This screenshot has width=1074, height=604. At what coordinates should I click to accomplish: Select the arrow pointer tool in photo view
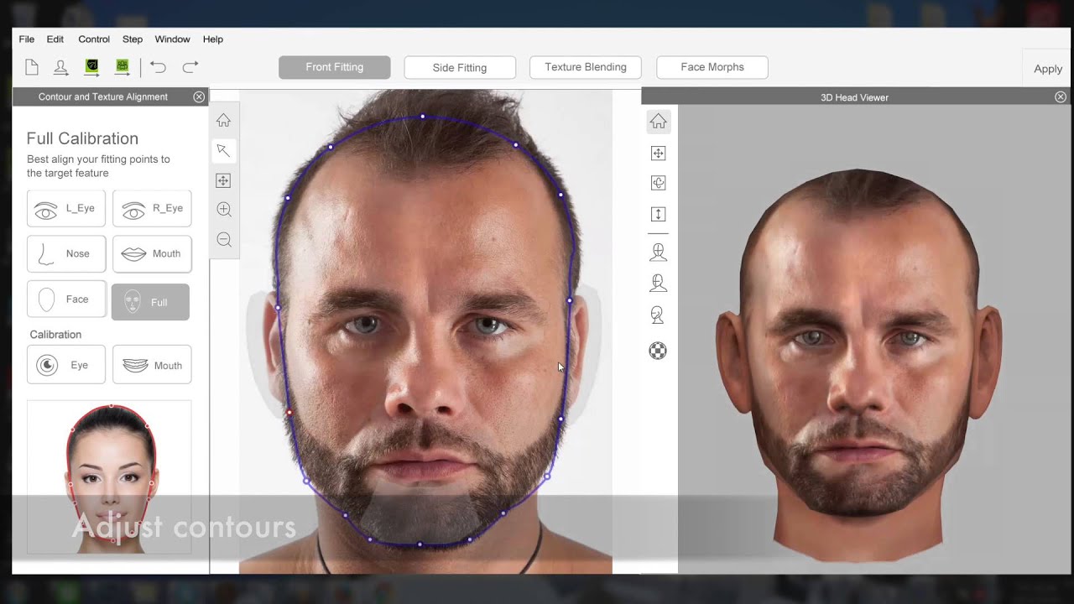pos(223,150)
